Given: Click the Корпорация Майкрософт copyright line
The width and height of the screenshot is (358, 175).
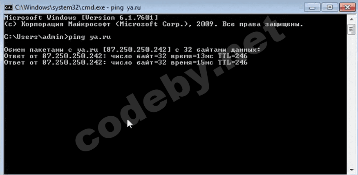Looking at the screenshot, I should point(154,24).
